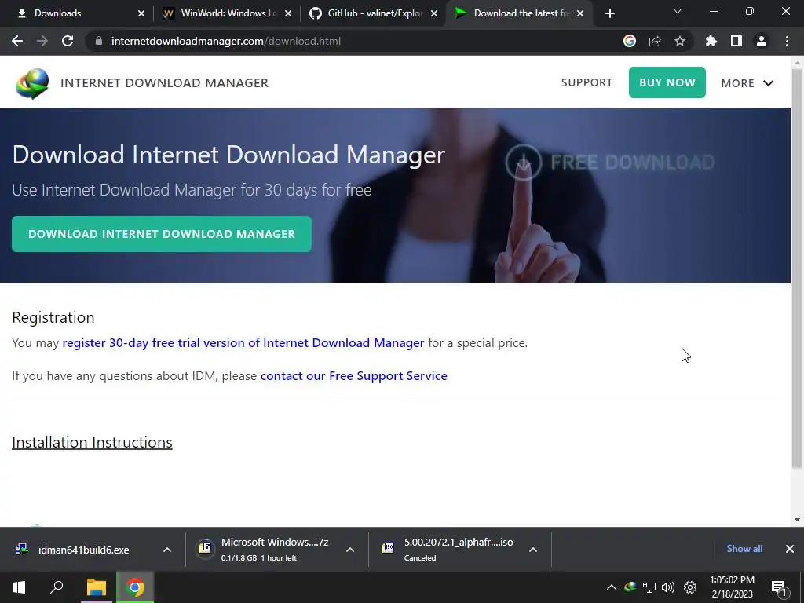Open the INTERNET DOWNLOAD MANAGER site title
The height and width of the screenshot is (603, 804).
pyautogui.click(x=165, y=83)
